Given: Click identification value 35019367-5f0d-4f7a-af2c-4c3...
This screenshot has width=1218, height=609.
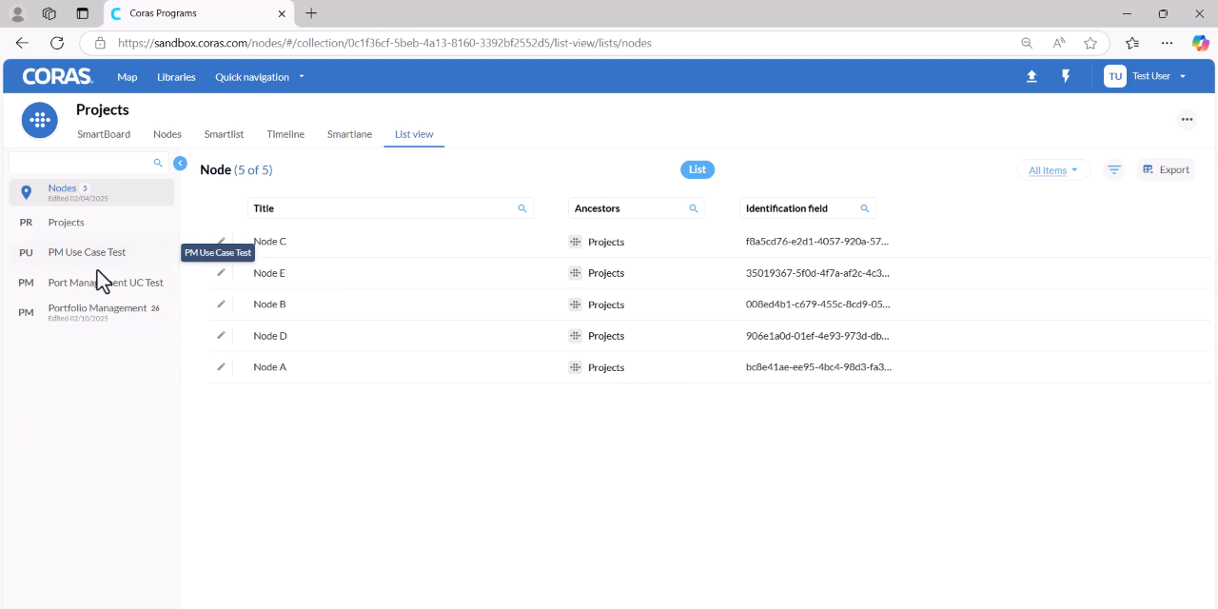Looking at the screenshot, I should coord(817,273).
